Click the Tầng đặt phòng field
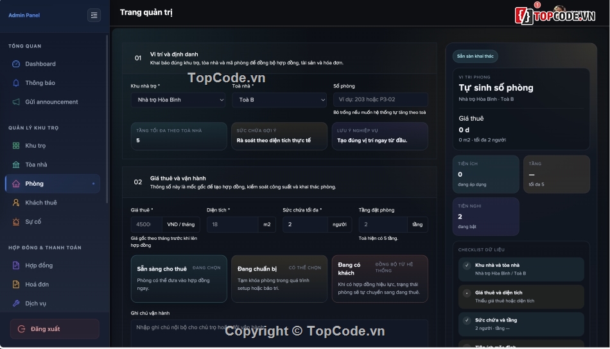The width and height of the screenshot is (610, 349). point(383,225)
